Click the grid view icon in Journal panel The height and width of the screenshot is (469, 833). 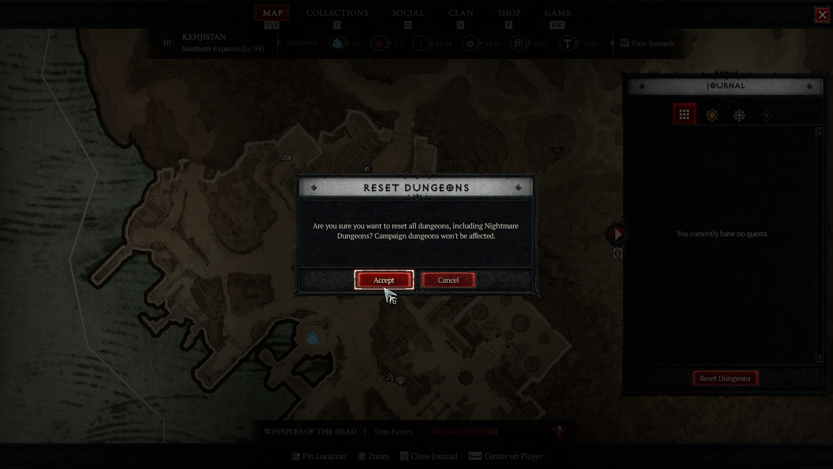point(684,115)
